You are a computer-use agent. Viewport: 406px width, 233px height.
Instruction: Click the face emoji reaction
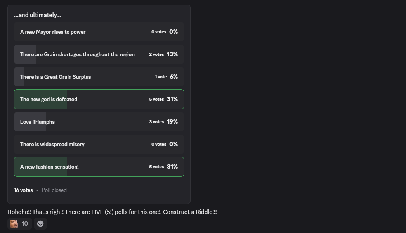(x=14, y=224)
